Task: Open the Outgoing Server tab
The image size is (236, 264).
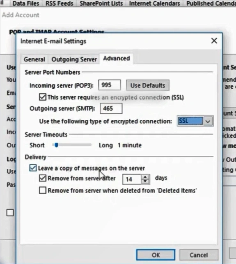Action: 74,59
